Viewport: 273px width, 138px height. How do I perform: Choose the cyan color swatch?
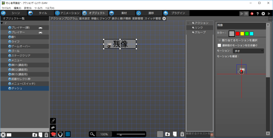(252, 34)
